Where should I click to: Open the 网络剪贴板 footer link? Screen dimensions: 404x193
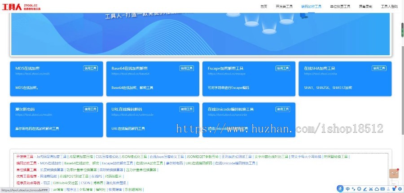[48, 176]
